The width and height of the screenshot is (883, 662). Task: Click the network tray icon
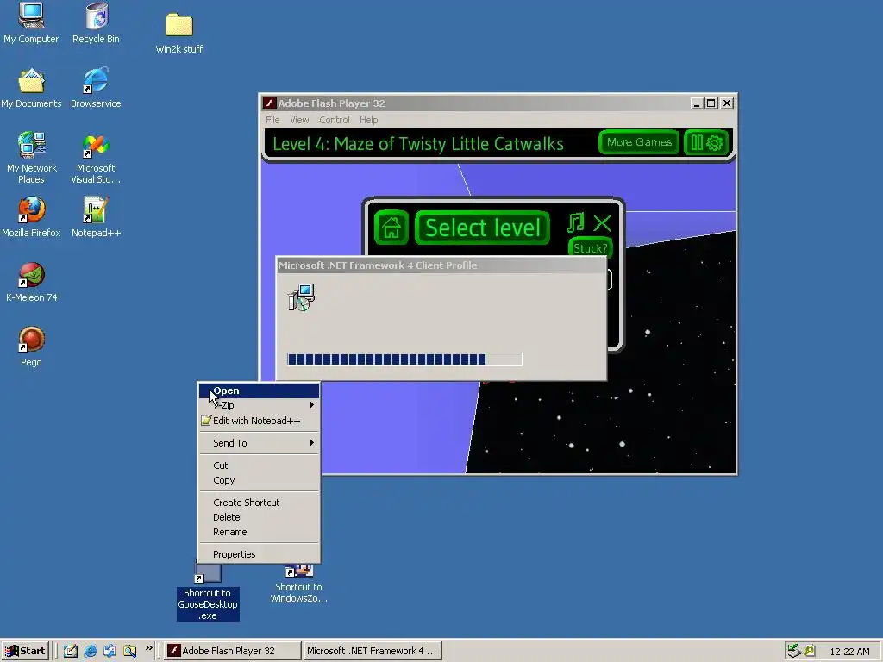coord(794,651)
